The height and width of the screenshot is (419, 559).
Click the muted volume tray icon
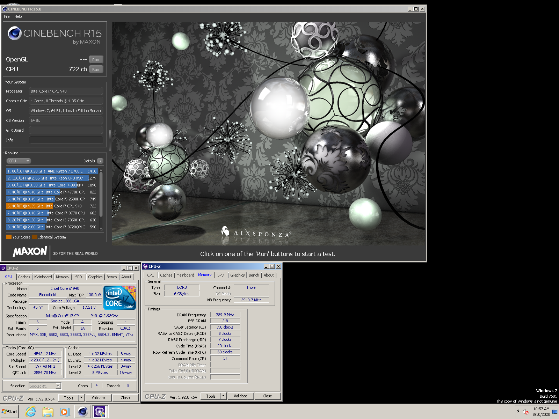click(526, 412)
